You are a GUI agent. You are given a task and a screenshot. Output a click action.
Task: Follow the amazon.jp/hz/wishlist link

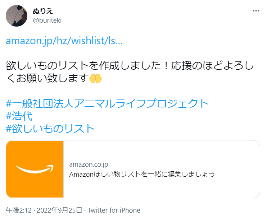64,41
